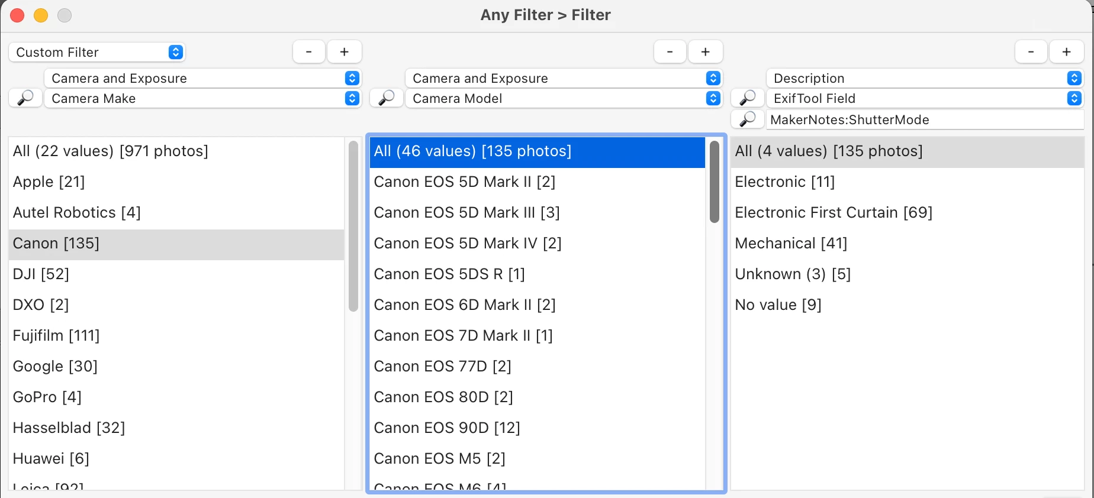Remove the first filter column with minus
The height and width of the screenshot is (498, 1094).
308,52
